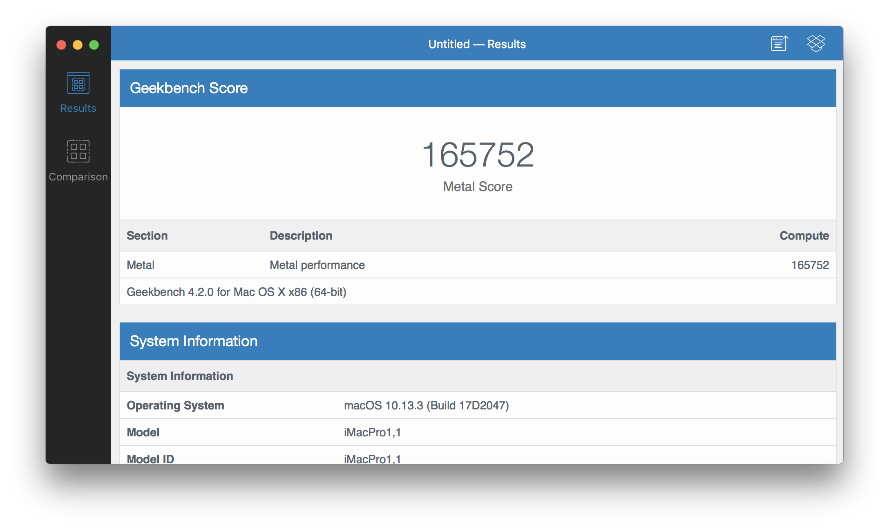This screenshot has height=529, width=889.
Task: Maximize window using the green button
Action: click(x=94, y=45)
